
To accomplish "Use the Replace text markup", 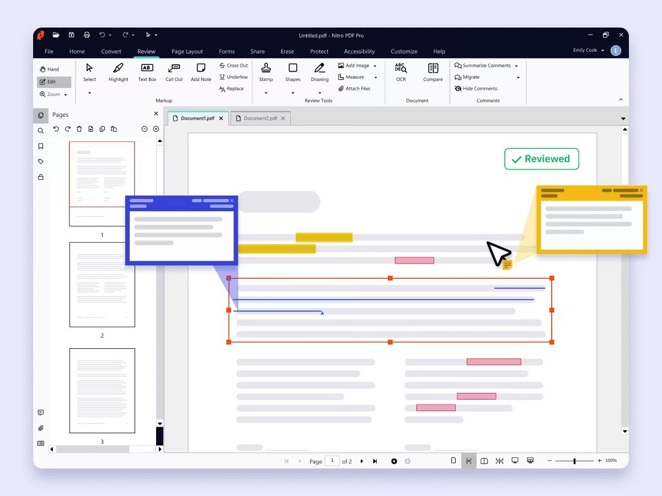I will point(231,89).
